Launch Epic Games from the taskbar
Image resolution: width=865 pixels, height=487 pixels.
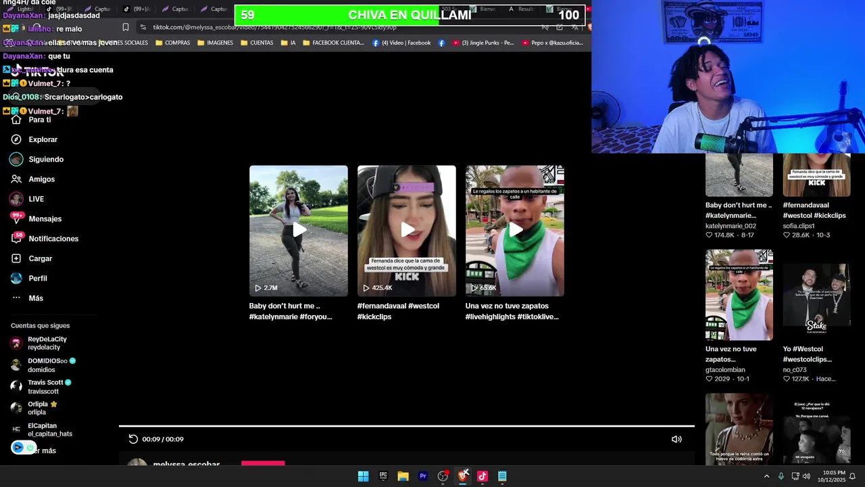(383, 476)
